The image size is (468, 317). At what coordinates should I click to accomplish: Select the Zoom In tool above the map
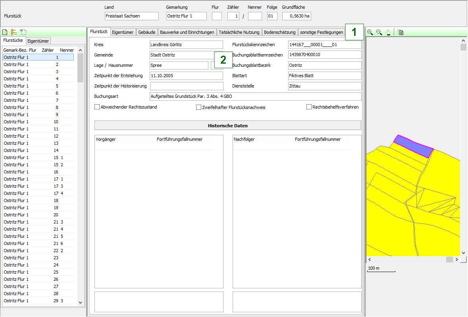click(369, 32)
